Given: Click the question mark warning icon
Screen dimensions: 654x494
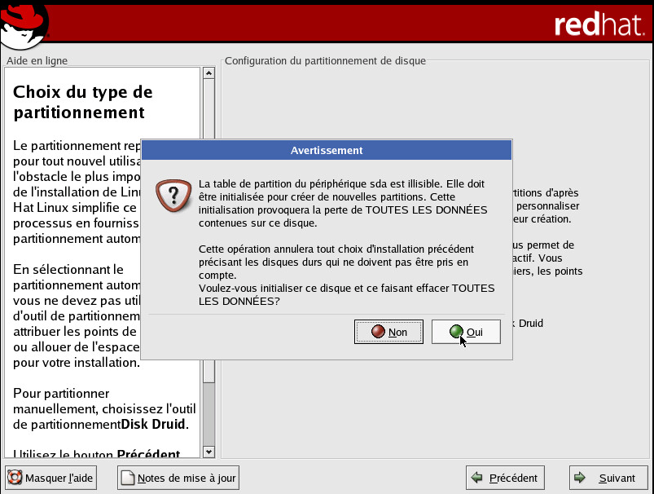Looking at the screenshot, I should pos(169,195).
